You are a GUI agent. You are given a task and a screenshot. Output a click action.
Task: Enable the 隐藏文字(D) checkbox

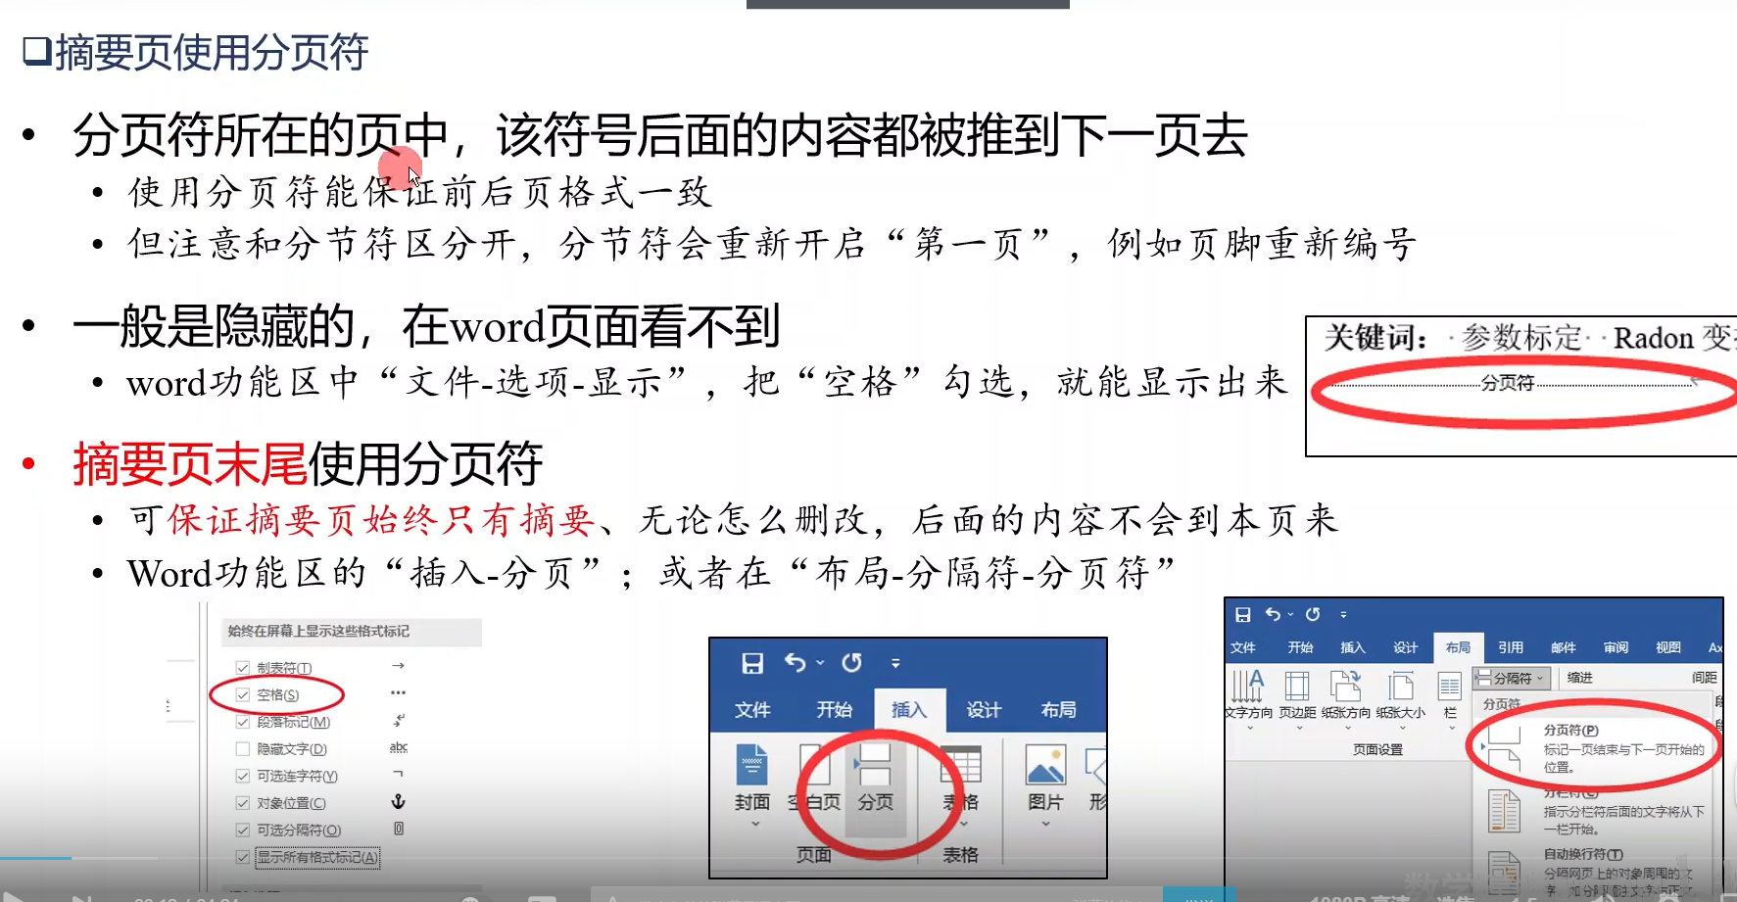pyautogui.click(x=243, y=749)
